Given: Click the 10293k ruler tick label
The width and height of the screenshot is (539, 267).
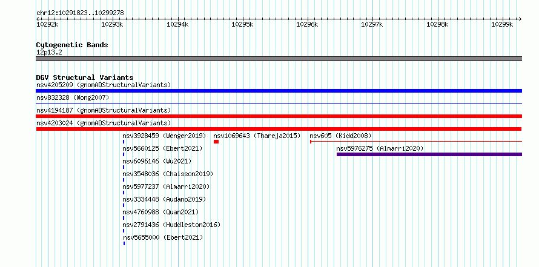Looking at the screenshot, I should coord(113,24).
